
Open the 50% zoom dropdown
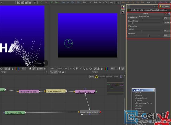[61, 69]
